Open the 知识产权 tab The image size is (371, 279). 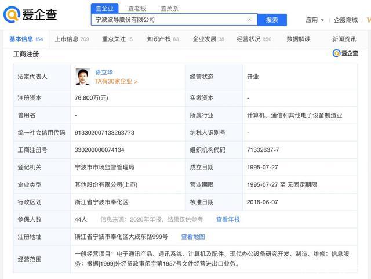pos(162,39)
